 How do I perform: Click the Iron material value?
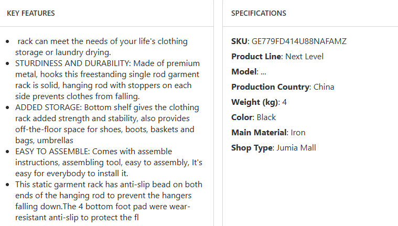pos(298,133)
